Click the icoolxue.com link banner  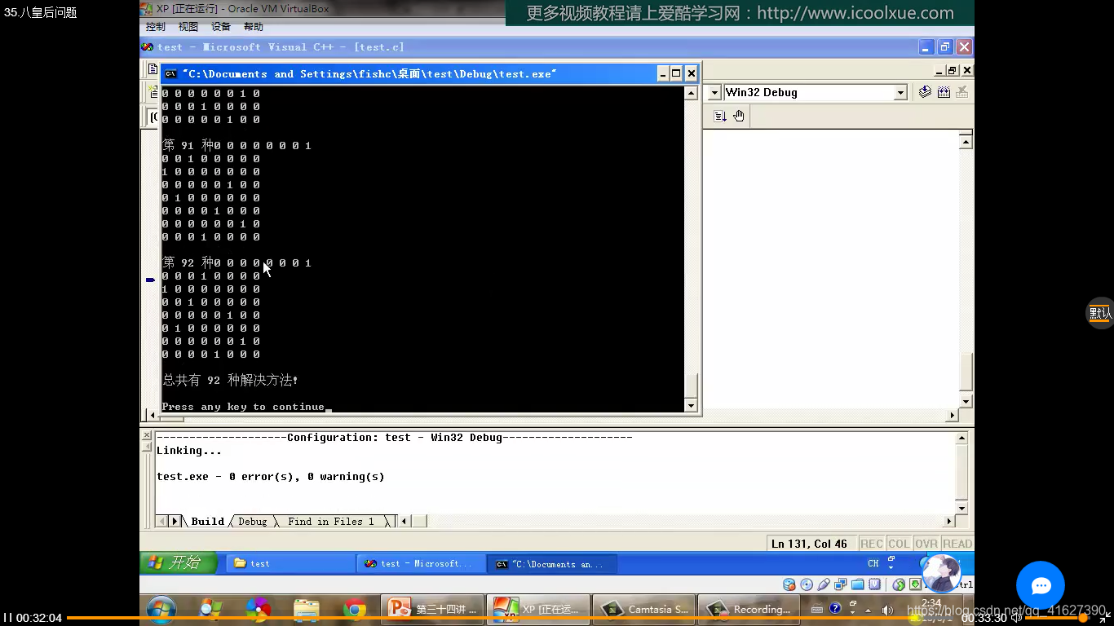[x=740, y=13]
